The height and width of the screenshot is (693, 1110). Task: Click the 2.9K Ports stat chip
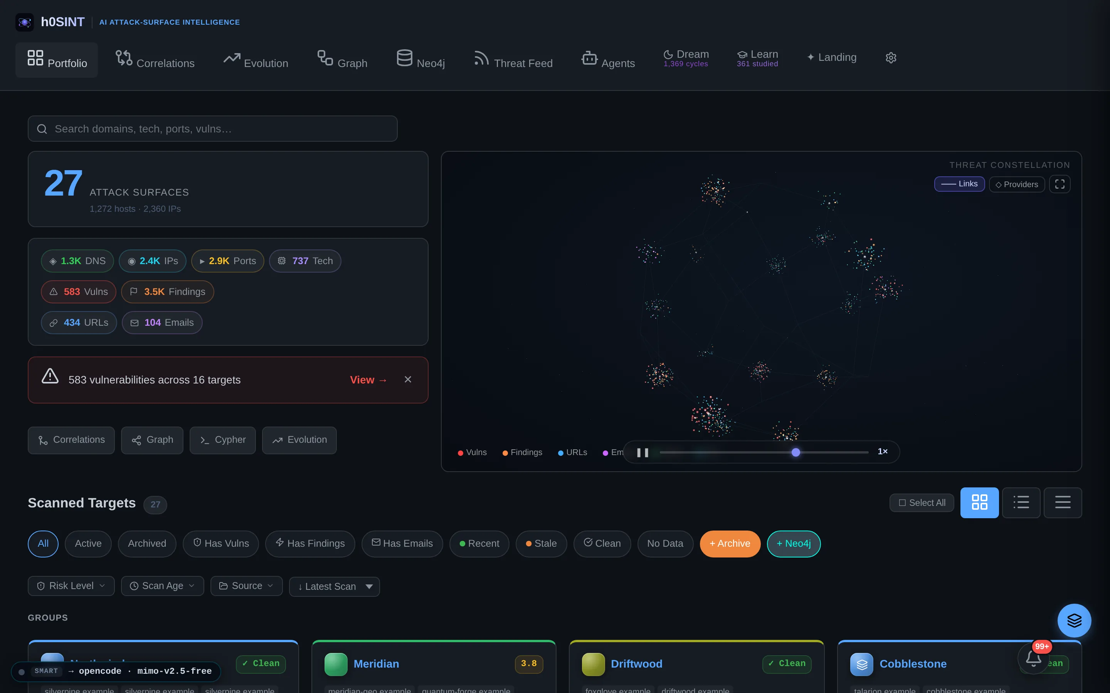click(x=227, y=261)
